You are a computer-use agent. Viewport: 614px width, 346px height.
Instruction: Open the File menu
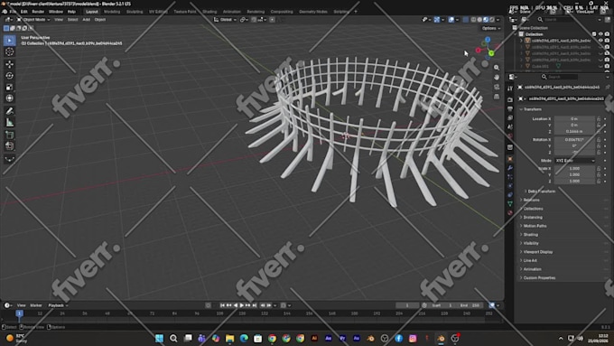coord(13,12)
